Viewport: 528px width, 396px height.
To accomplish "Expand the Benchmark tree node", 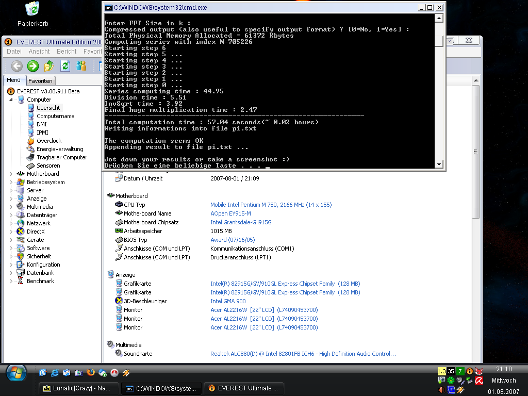I will pos(11,281).
